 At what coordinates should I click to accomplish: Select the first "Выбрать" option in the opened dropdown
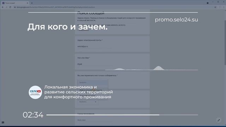click(x=93, y=83)
